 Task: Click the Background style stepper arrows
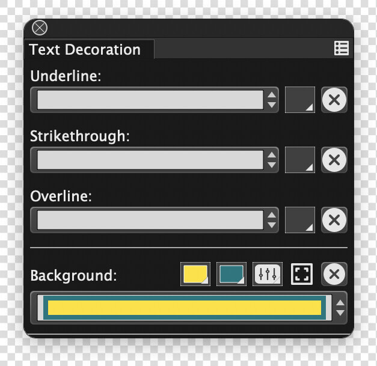(340, 308)
